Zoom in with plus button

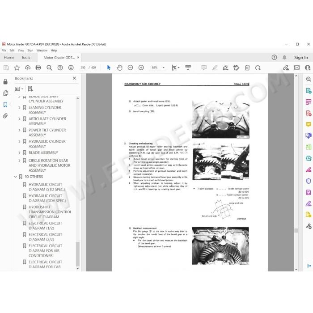coord(141,68)
